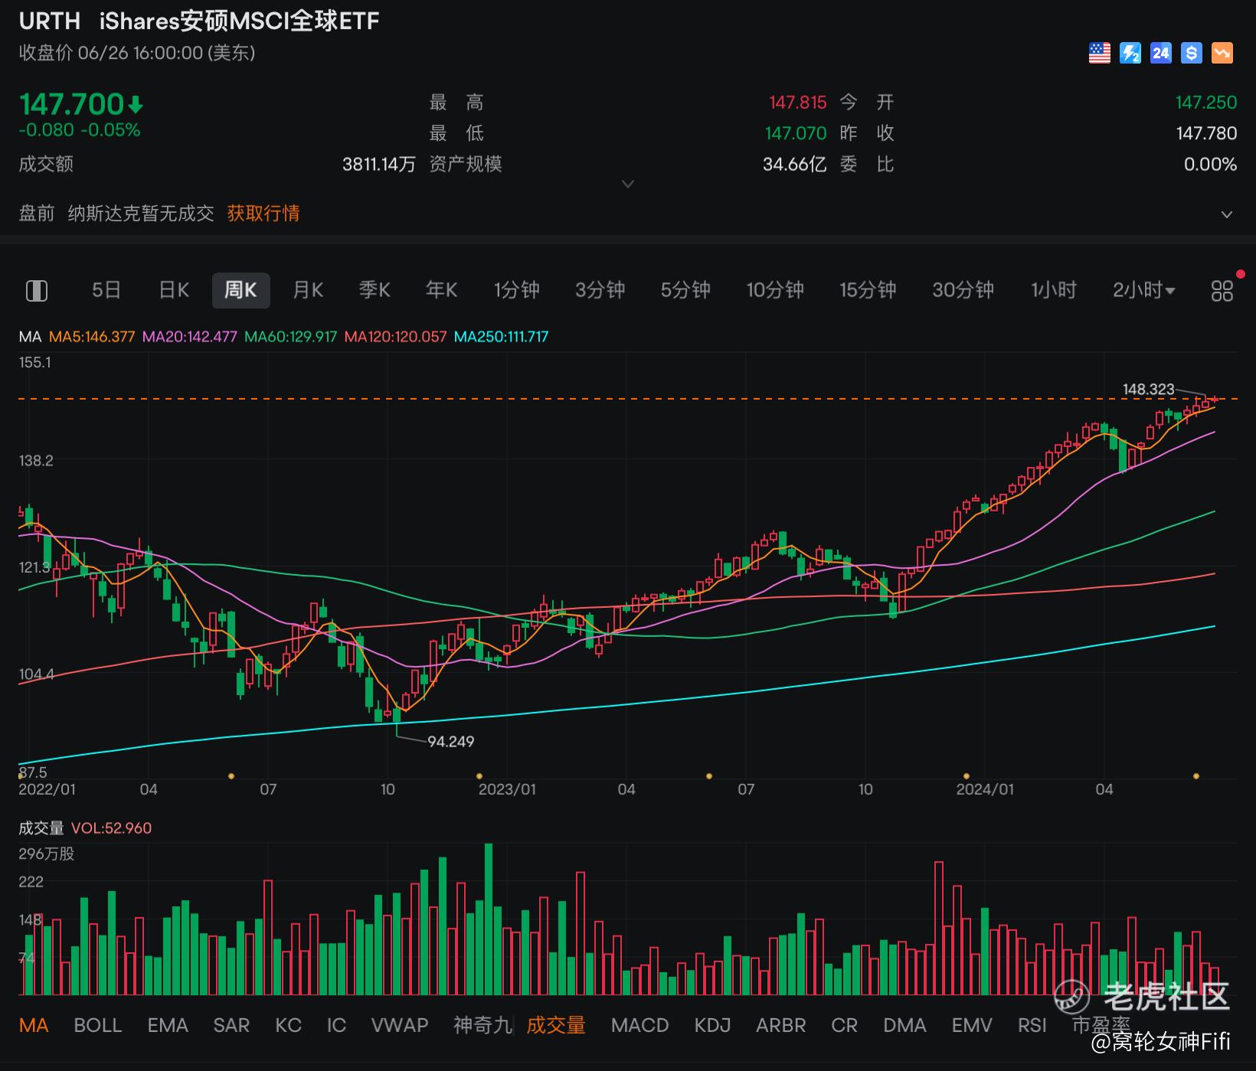This screenshot has width=1256, height=1071.
Task: Select the DMA indicator
Action: click(x=904, y=1025)
